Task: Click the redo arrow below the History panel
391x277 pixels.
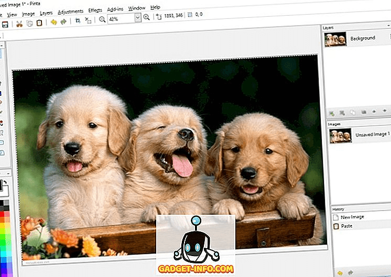Action: point(350,272)
